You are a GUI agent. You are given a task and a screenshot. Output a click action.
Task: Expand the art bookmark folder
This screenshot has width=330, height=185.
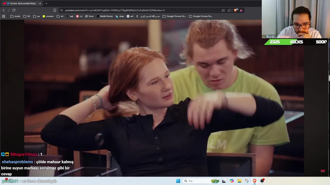point(60,16)
